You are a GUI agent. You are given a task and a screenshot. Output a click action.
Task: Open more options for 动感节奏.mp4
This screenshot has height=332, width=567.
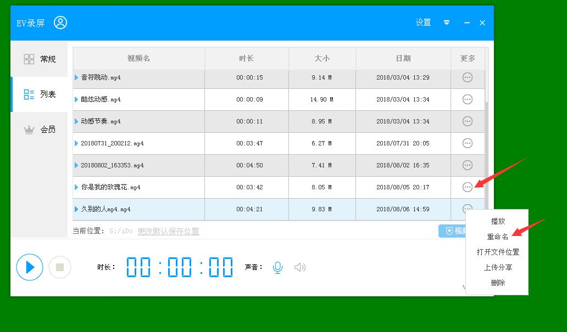coord(468,121)
